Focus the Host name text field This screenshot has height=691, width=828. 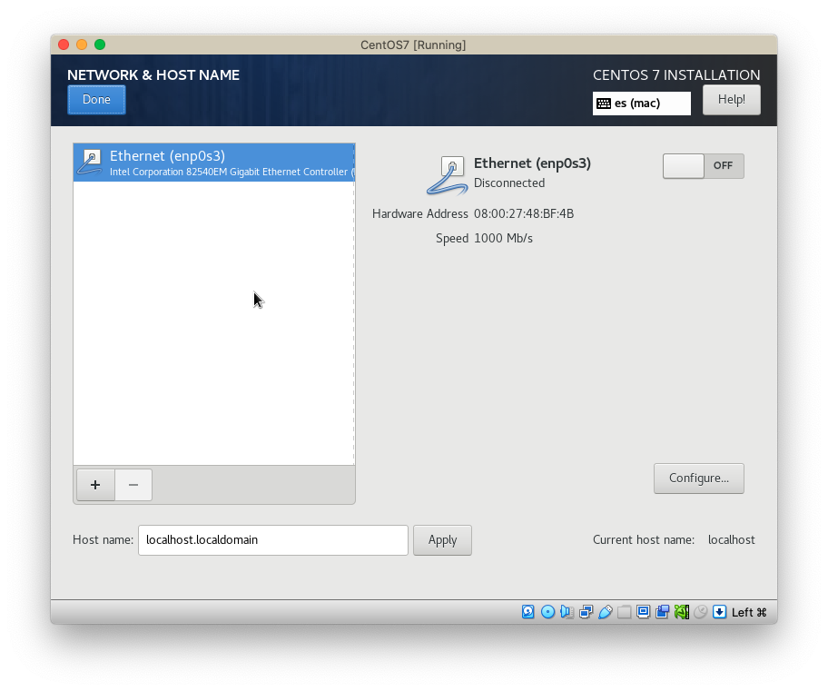pyautogui.click(x=272, y=540)
